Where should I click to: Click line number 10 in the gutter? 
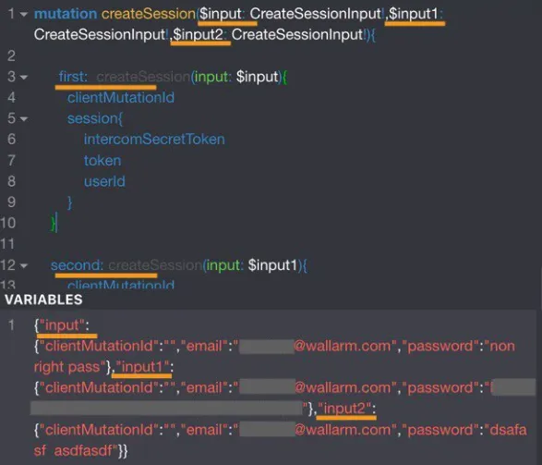(x=8, y=223)
